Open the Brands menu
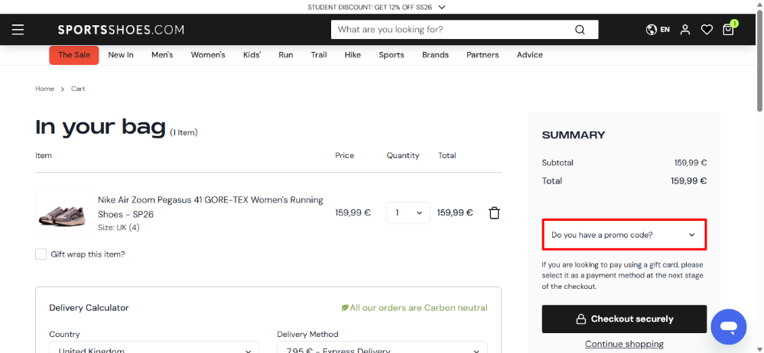 pyautogui.click(x=435, y=55)
